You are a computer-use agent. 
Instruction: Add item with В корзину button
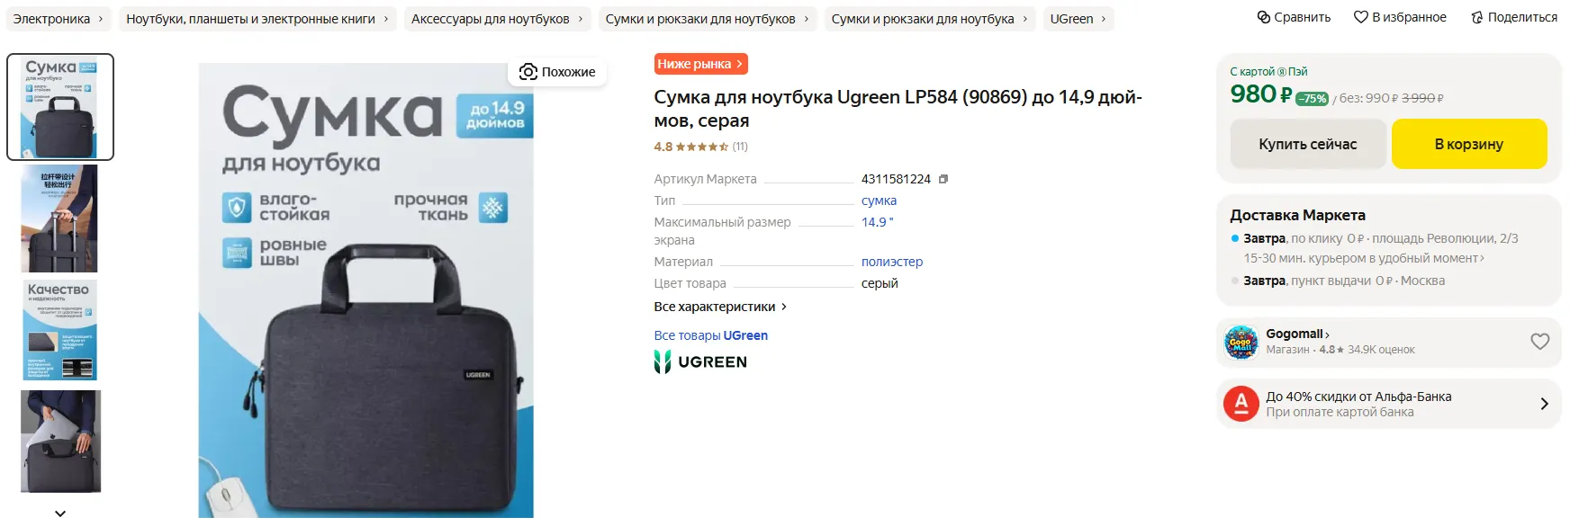click(x=1468, y=144)
